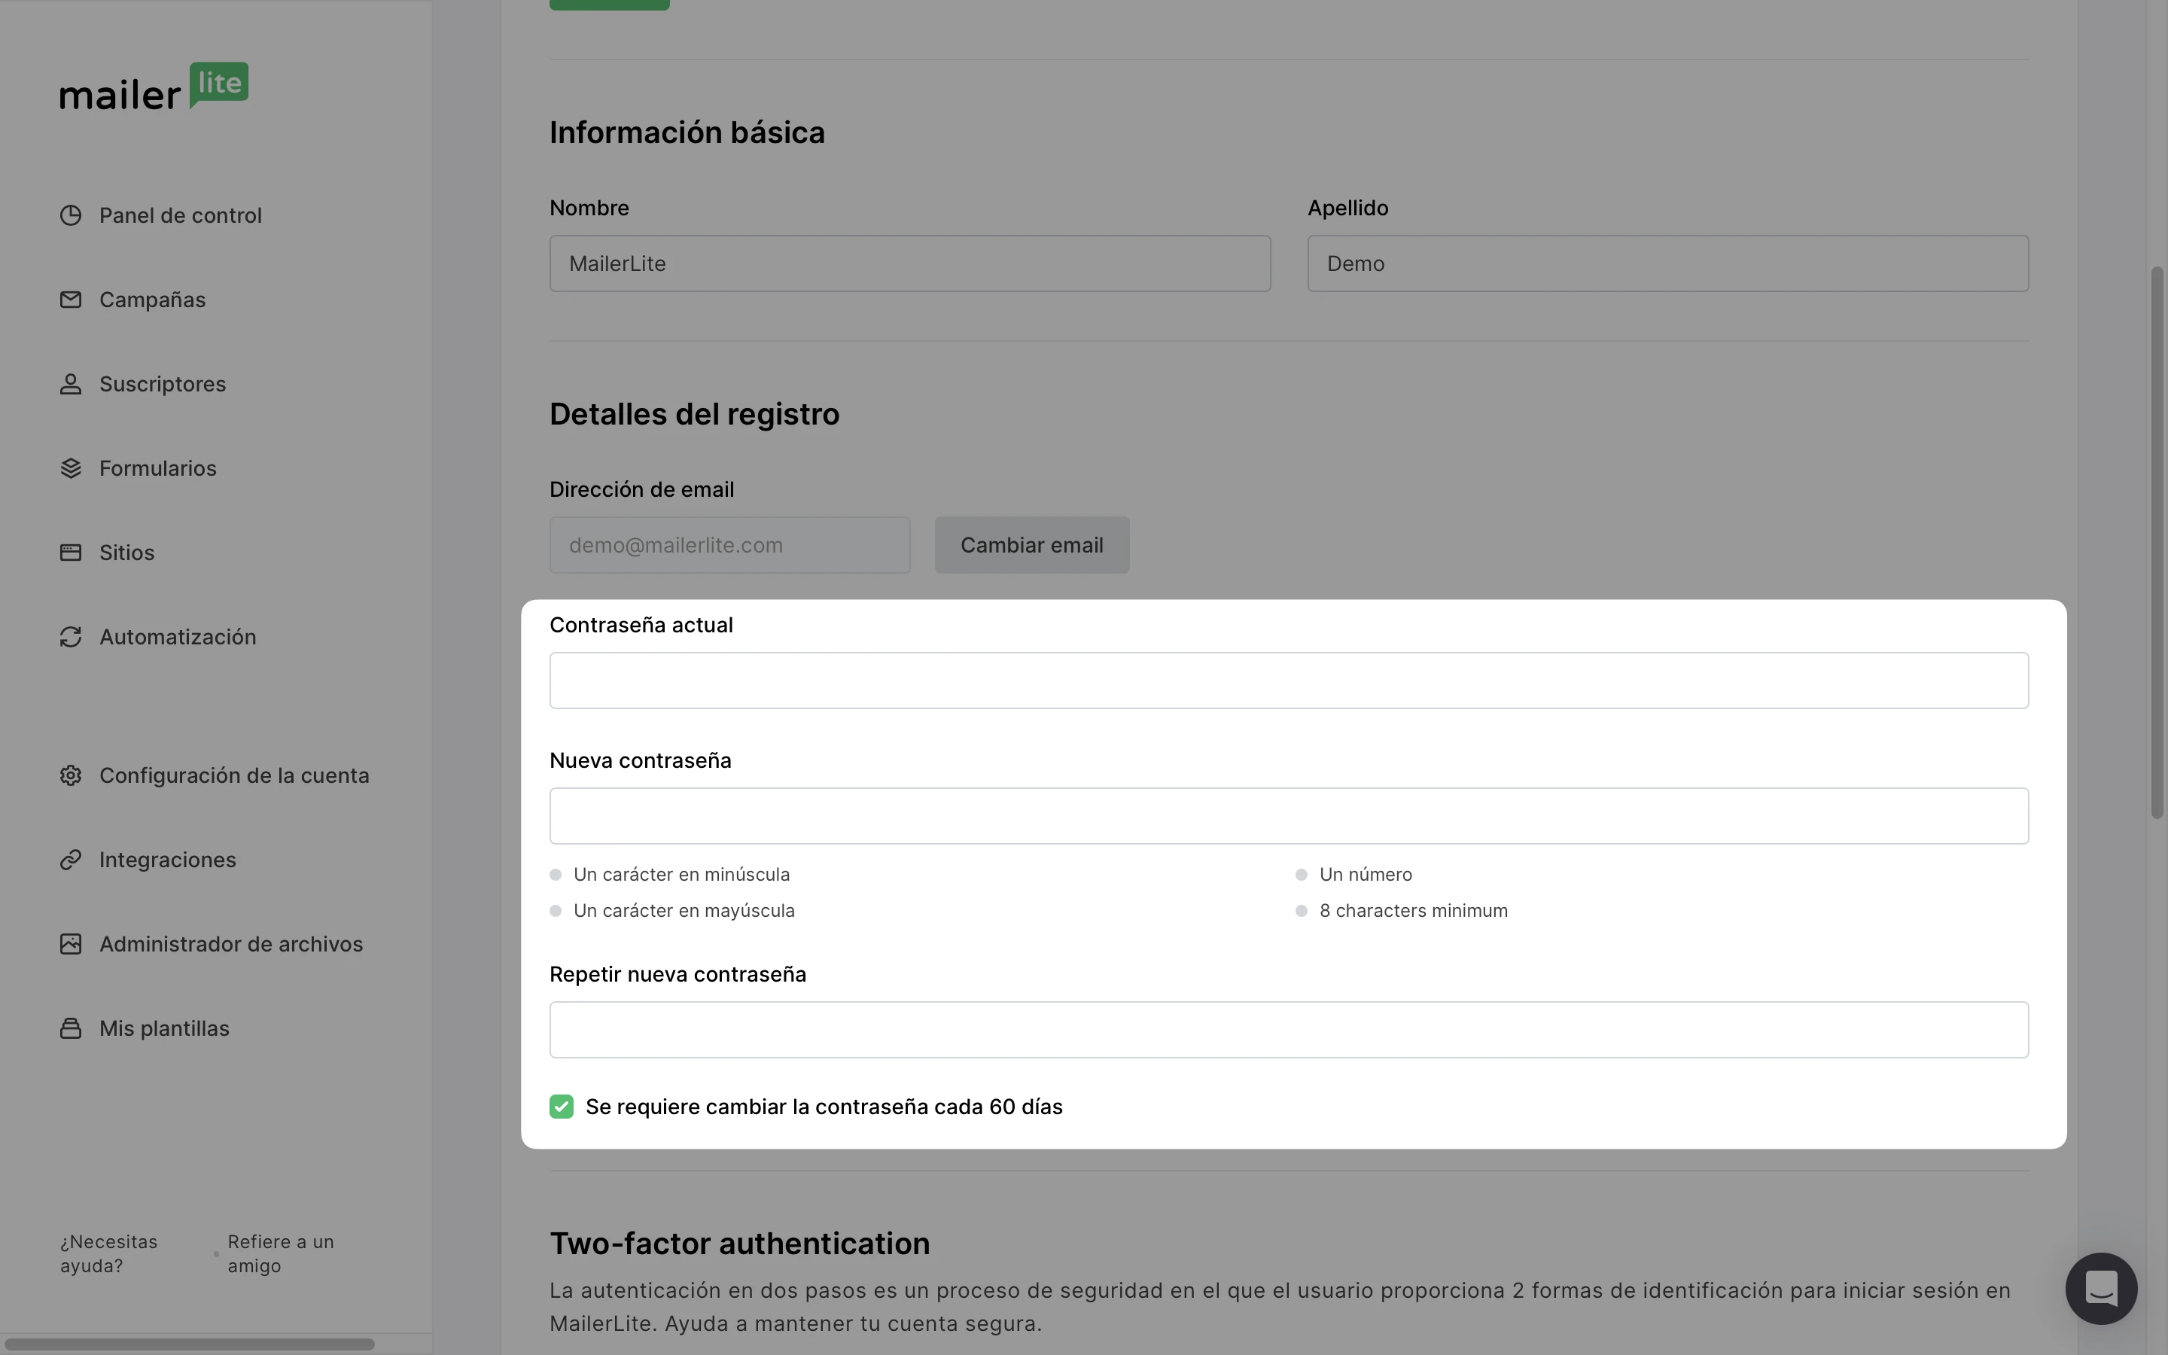2168x1355 pixels.
Task: Open the chat support widget
Action: pyautogui.click(x=2101, y=1289)
